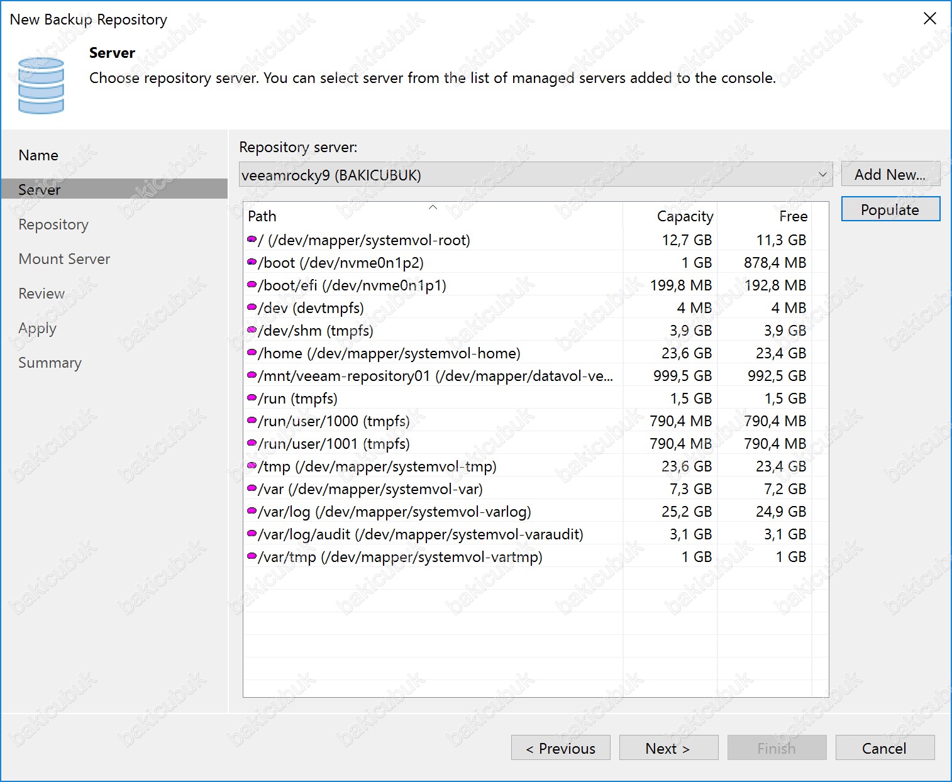This screenshot has height=782, width=952.
Task: Click the volume icon beside /dev/shm
Action: (252, 330)
